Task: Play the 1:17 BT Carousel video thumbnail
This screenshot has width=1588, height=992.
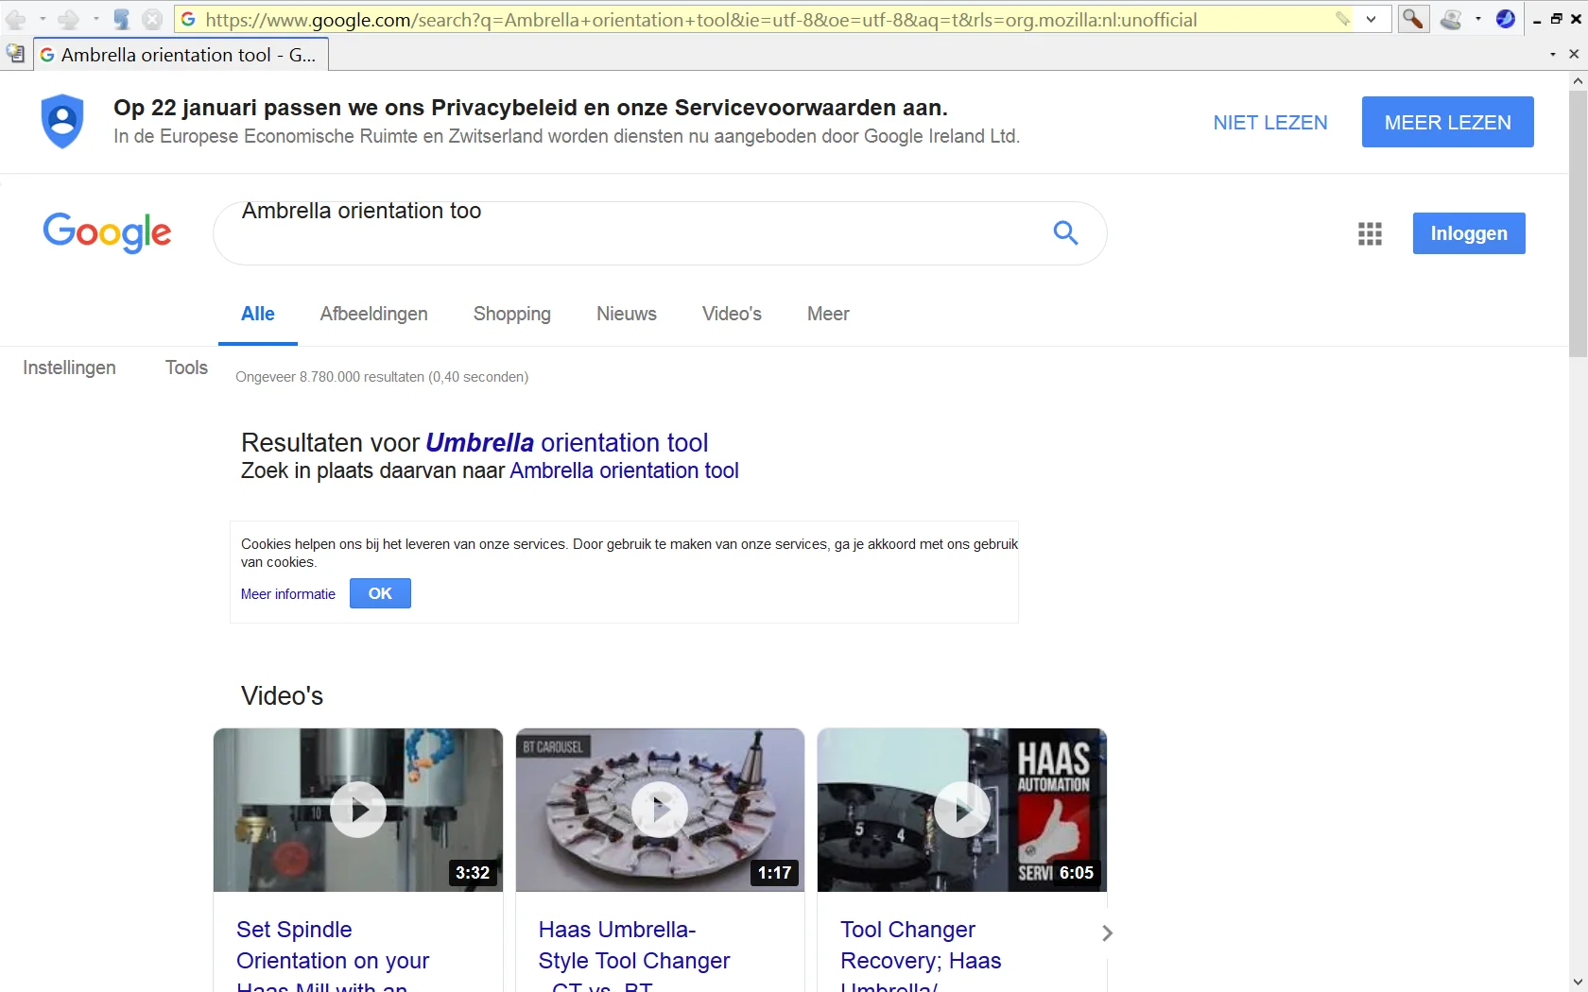Action: (660, 810)
